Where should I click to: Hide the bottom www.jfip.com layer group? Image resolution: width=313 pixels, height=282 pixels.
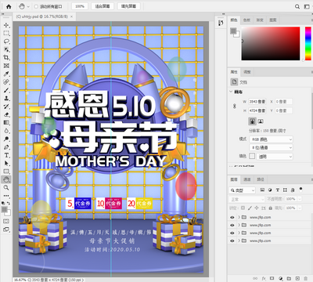[x=232, y=240]
